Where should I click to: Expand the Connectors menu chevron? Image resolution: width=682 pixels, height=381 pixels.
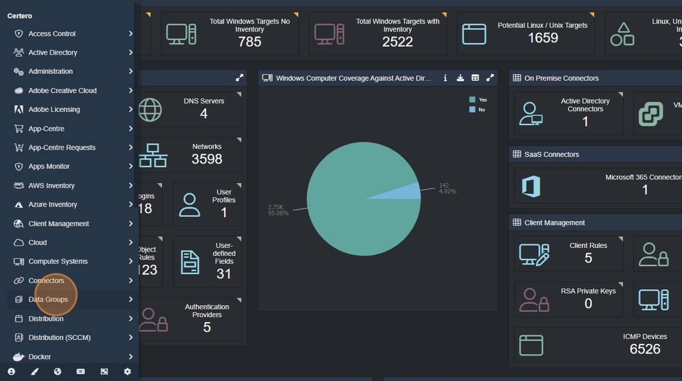(130, 280)
